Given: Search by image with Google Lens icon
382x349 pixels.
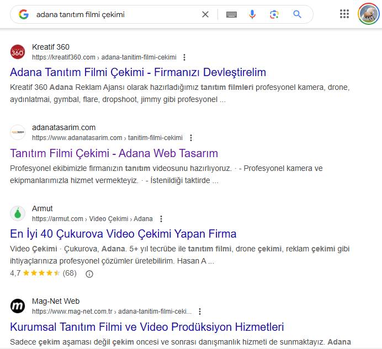Looking at the screenshot, I should coord(274,14).
